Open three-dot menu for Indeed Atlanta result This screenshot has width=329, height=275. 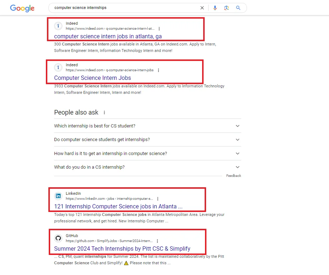coord(159,29)
